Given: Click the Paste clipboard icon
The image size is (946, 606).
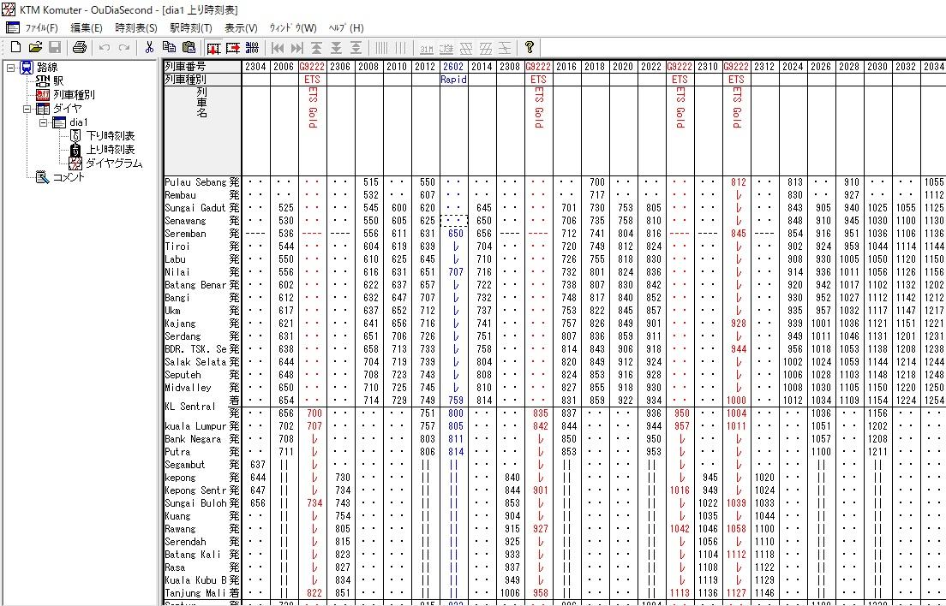Looking at the screenshot, I should pyautogui.click(x=189, y=48).
